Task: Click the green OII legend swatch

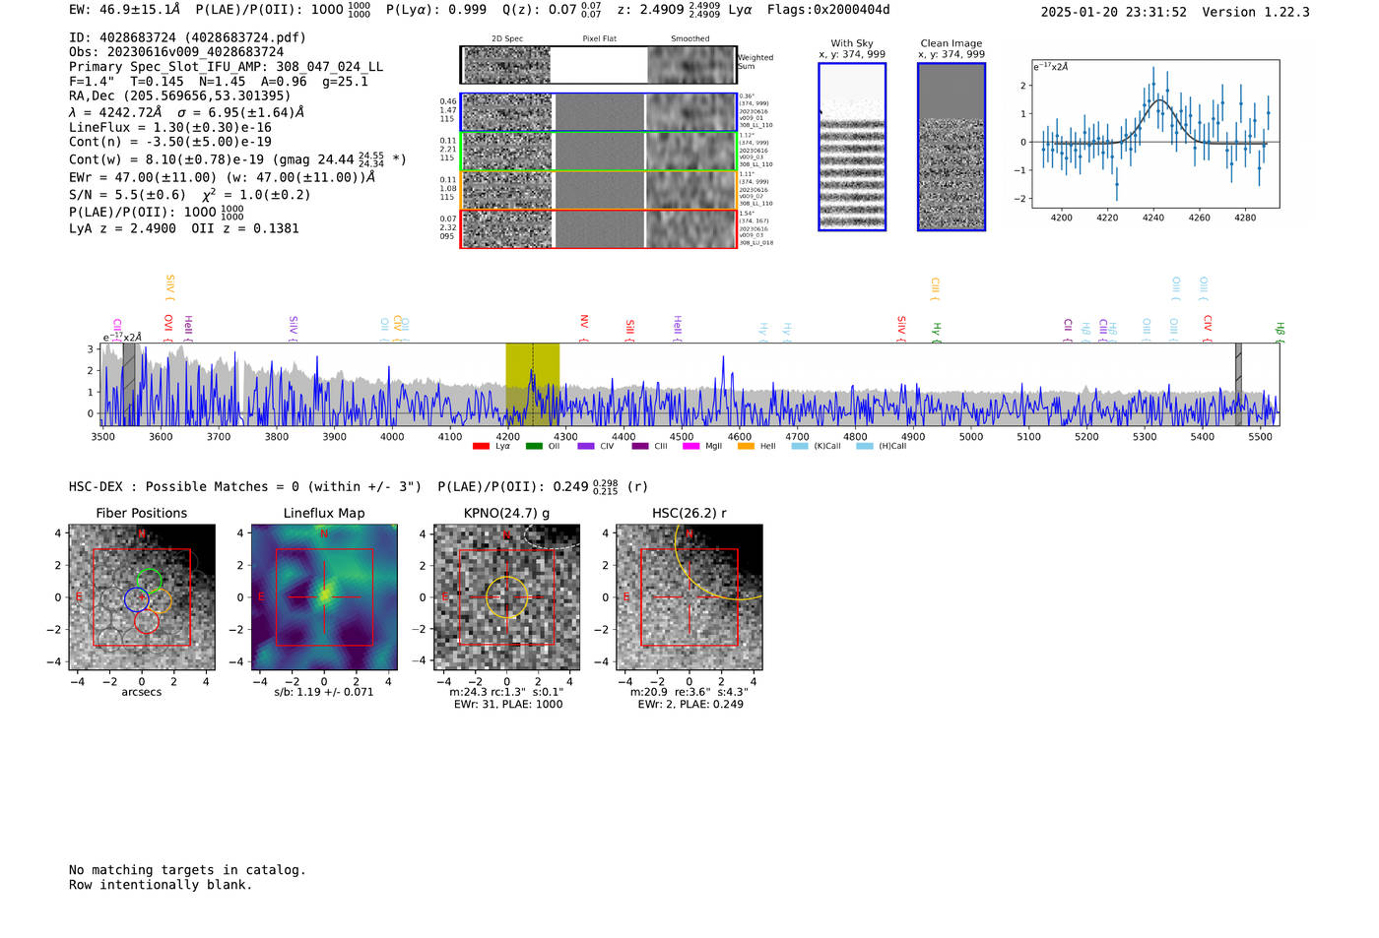Action: pyautogui.click(x=534, y=447)
